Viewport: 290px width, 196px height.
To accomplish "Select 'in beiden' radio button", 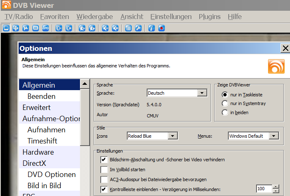I will tap(225, 112).
